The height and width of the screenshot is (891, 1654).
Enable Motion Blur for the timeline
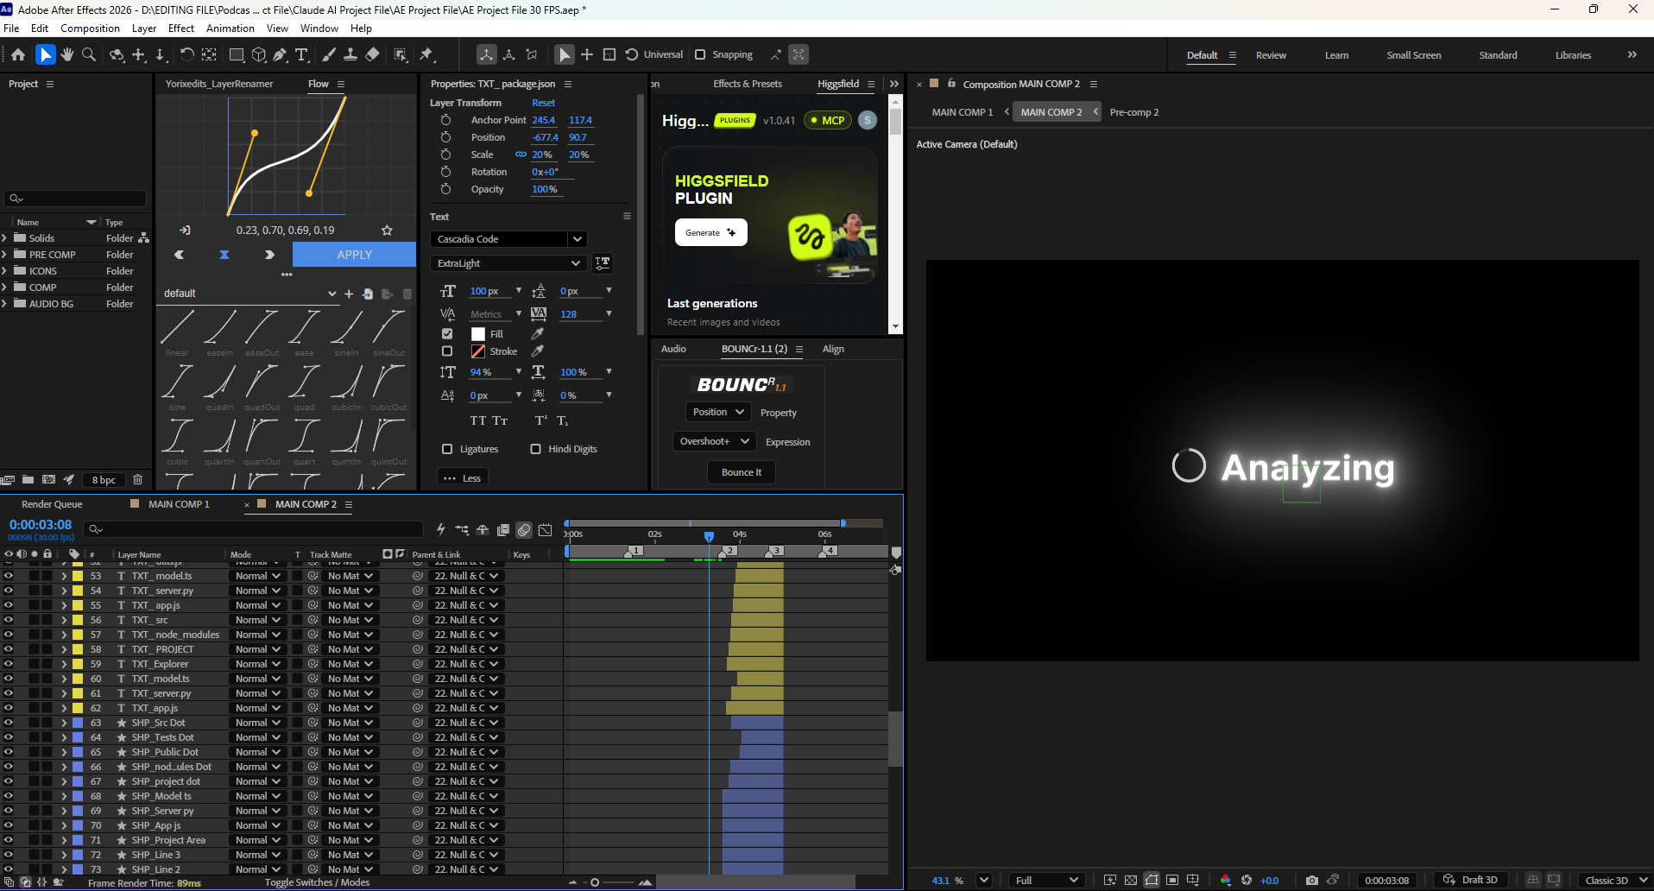tap(524, 529)
